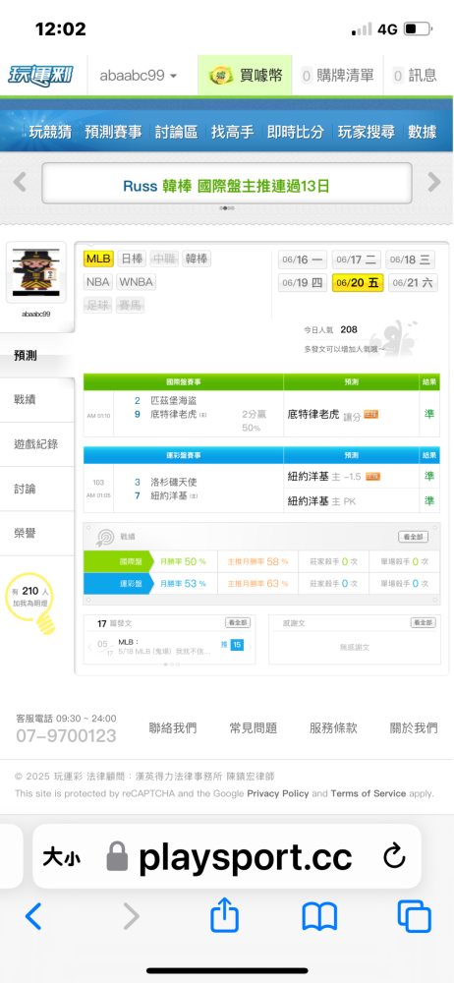Open 關於我們 footer link
Screen dimensions: 454x983
(414, 727)
